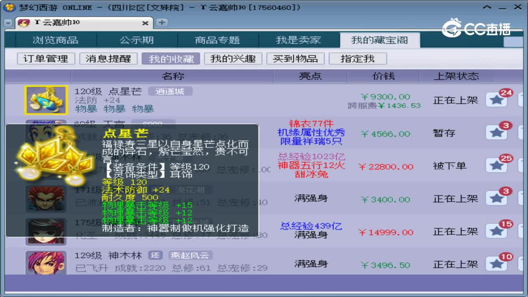Click the 120级 点星芒 item name
This screenshot has height=297, width=528.
pos(108,92)
